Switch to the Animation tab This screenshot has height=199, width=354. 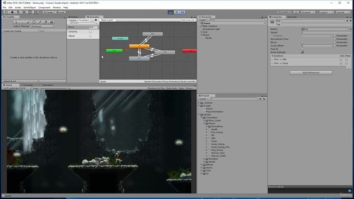coord(46,85)
